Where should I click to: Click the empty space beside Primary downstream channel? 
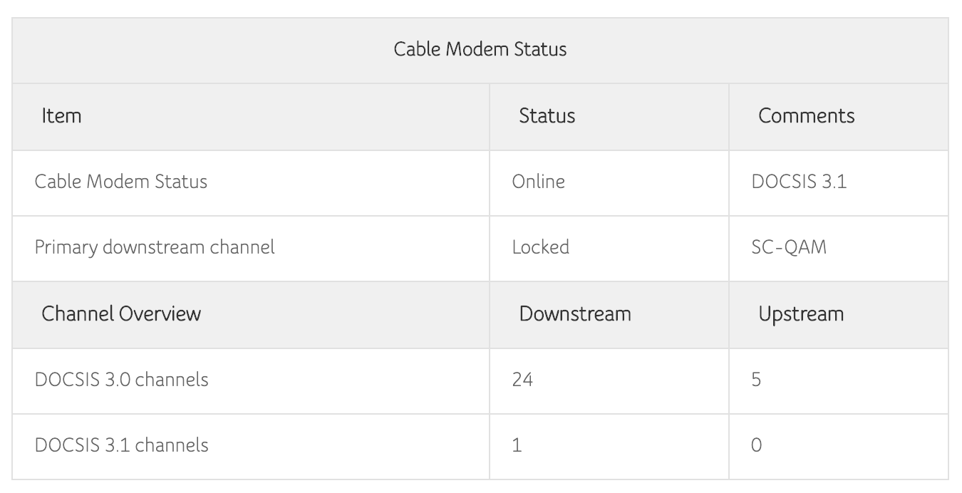tap(382, 247)
